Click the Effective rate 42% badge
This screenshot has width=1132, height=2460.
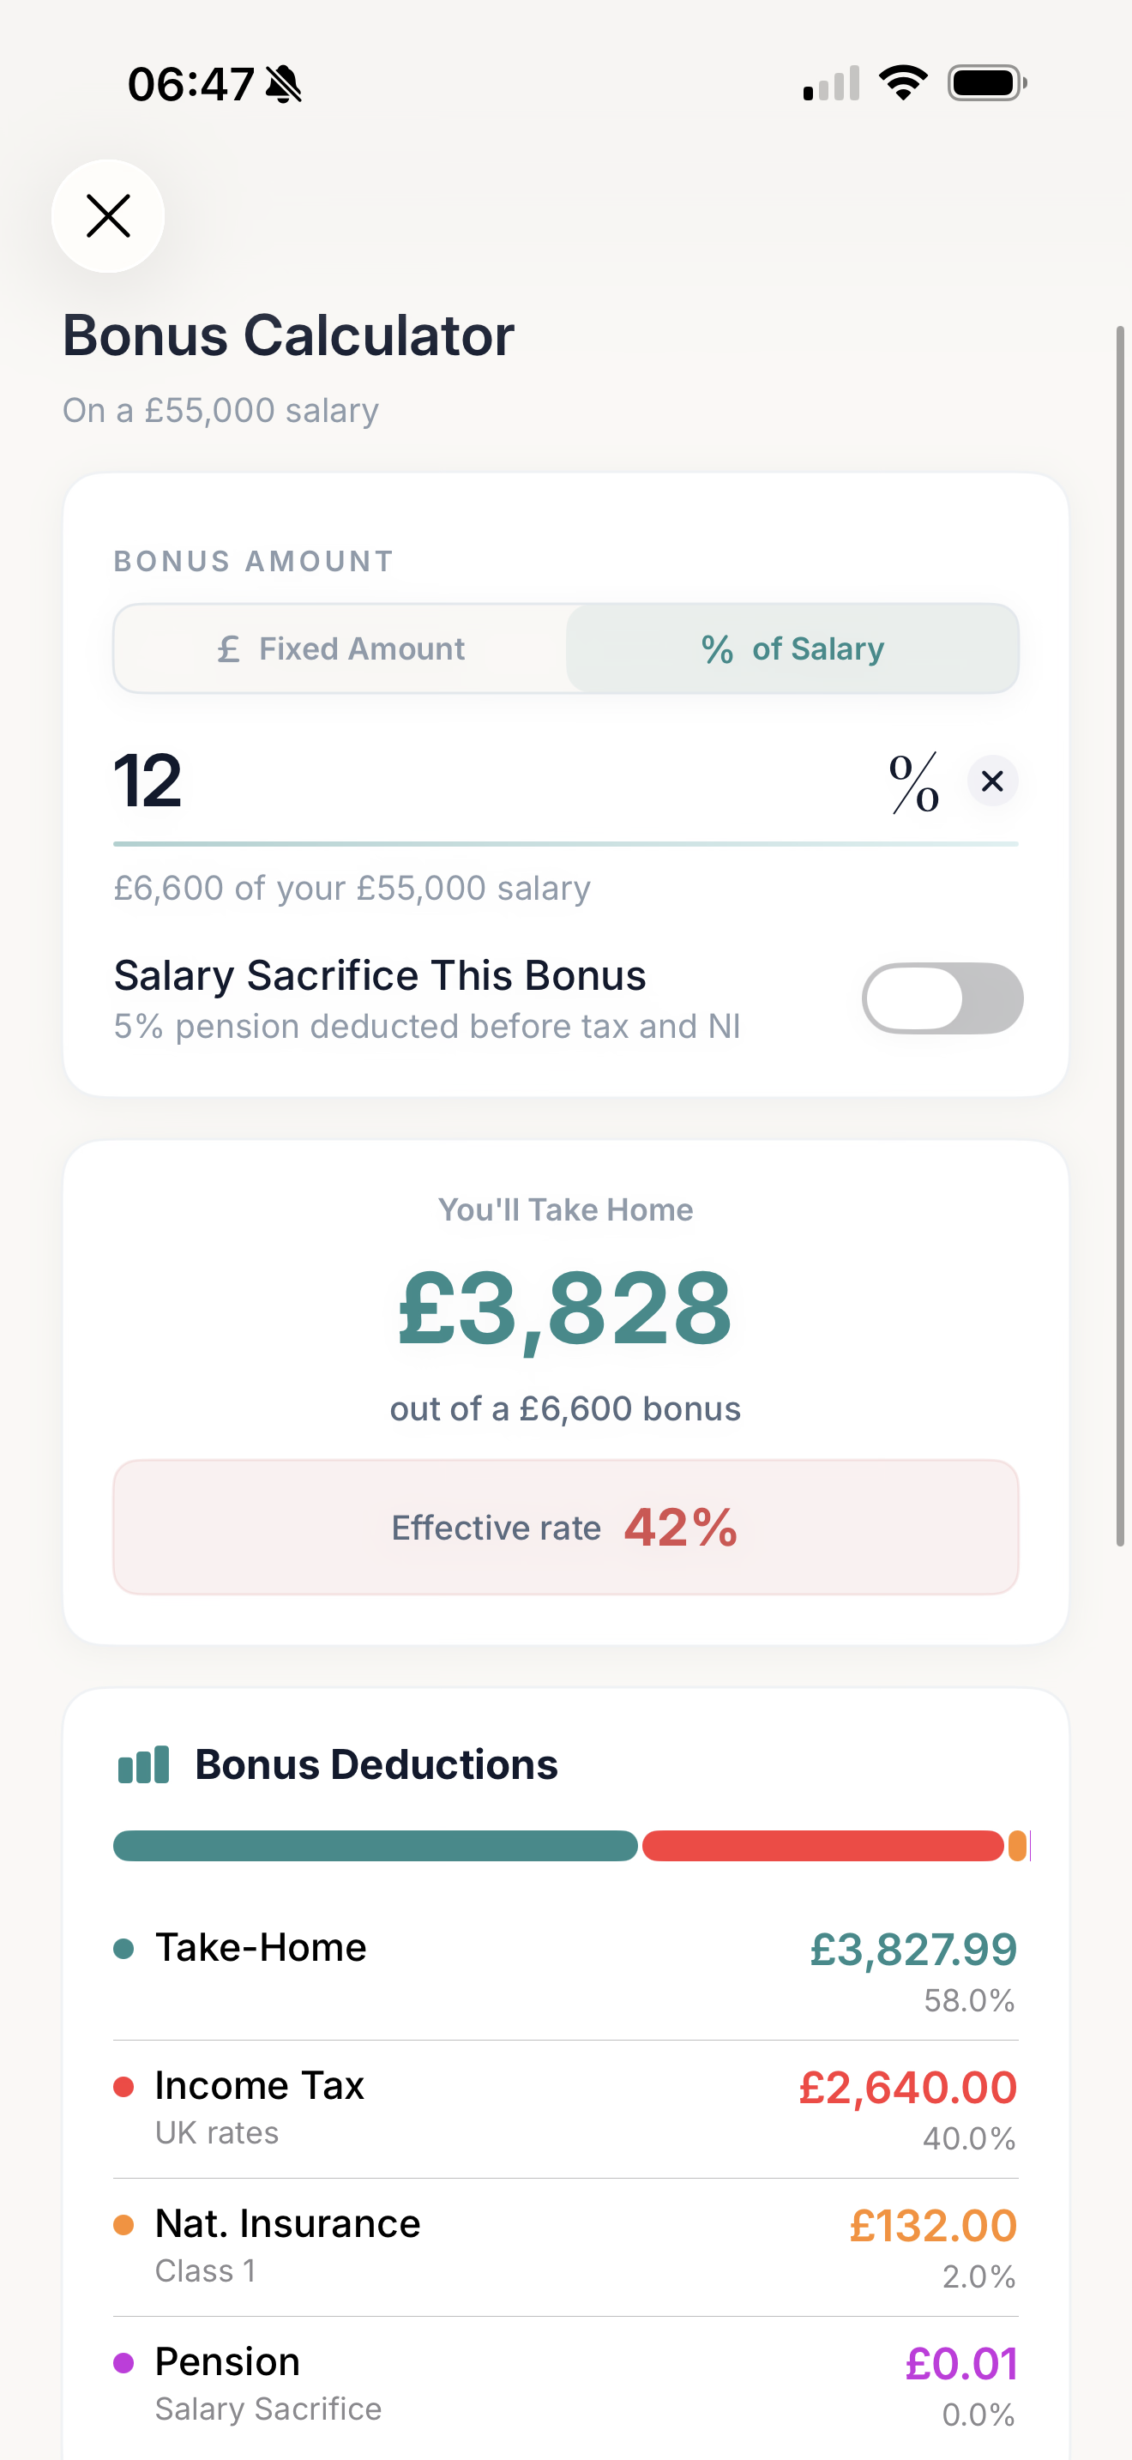565,1526
